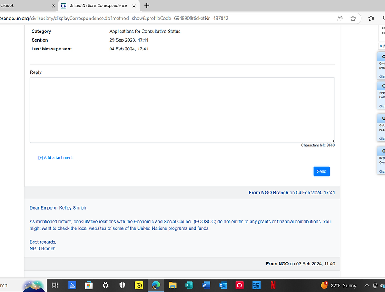385x292 pixels.
Task: Select the 'Characters left: 3500' counter
Action: (318, 145)
